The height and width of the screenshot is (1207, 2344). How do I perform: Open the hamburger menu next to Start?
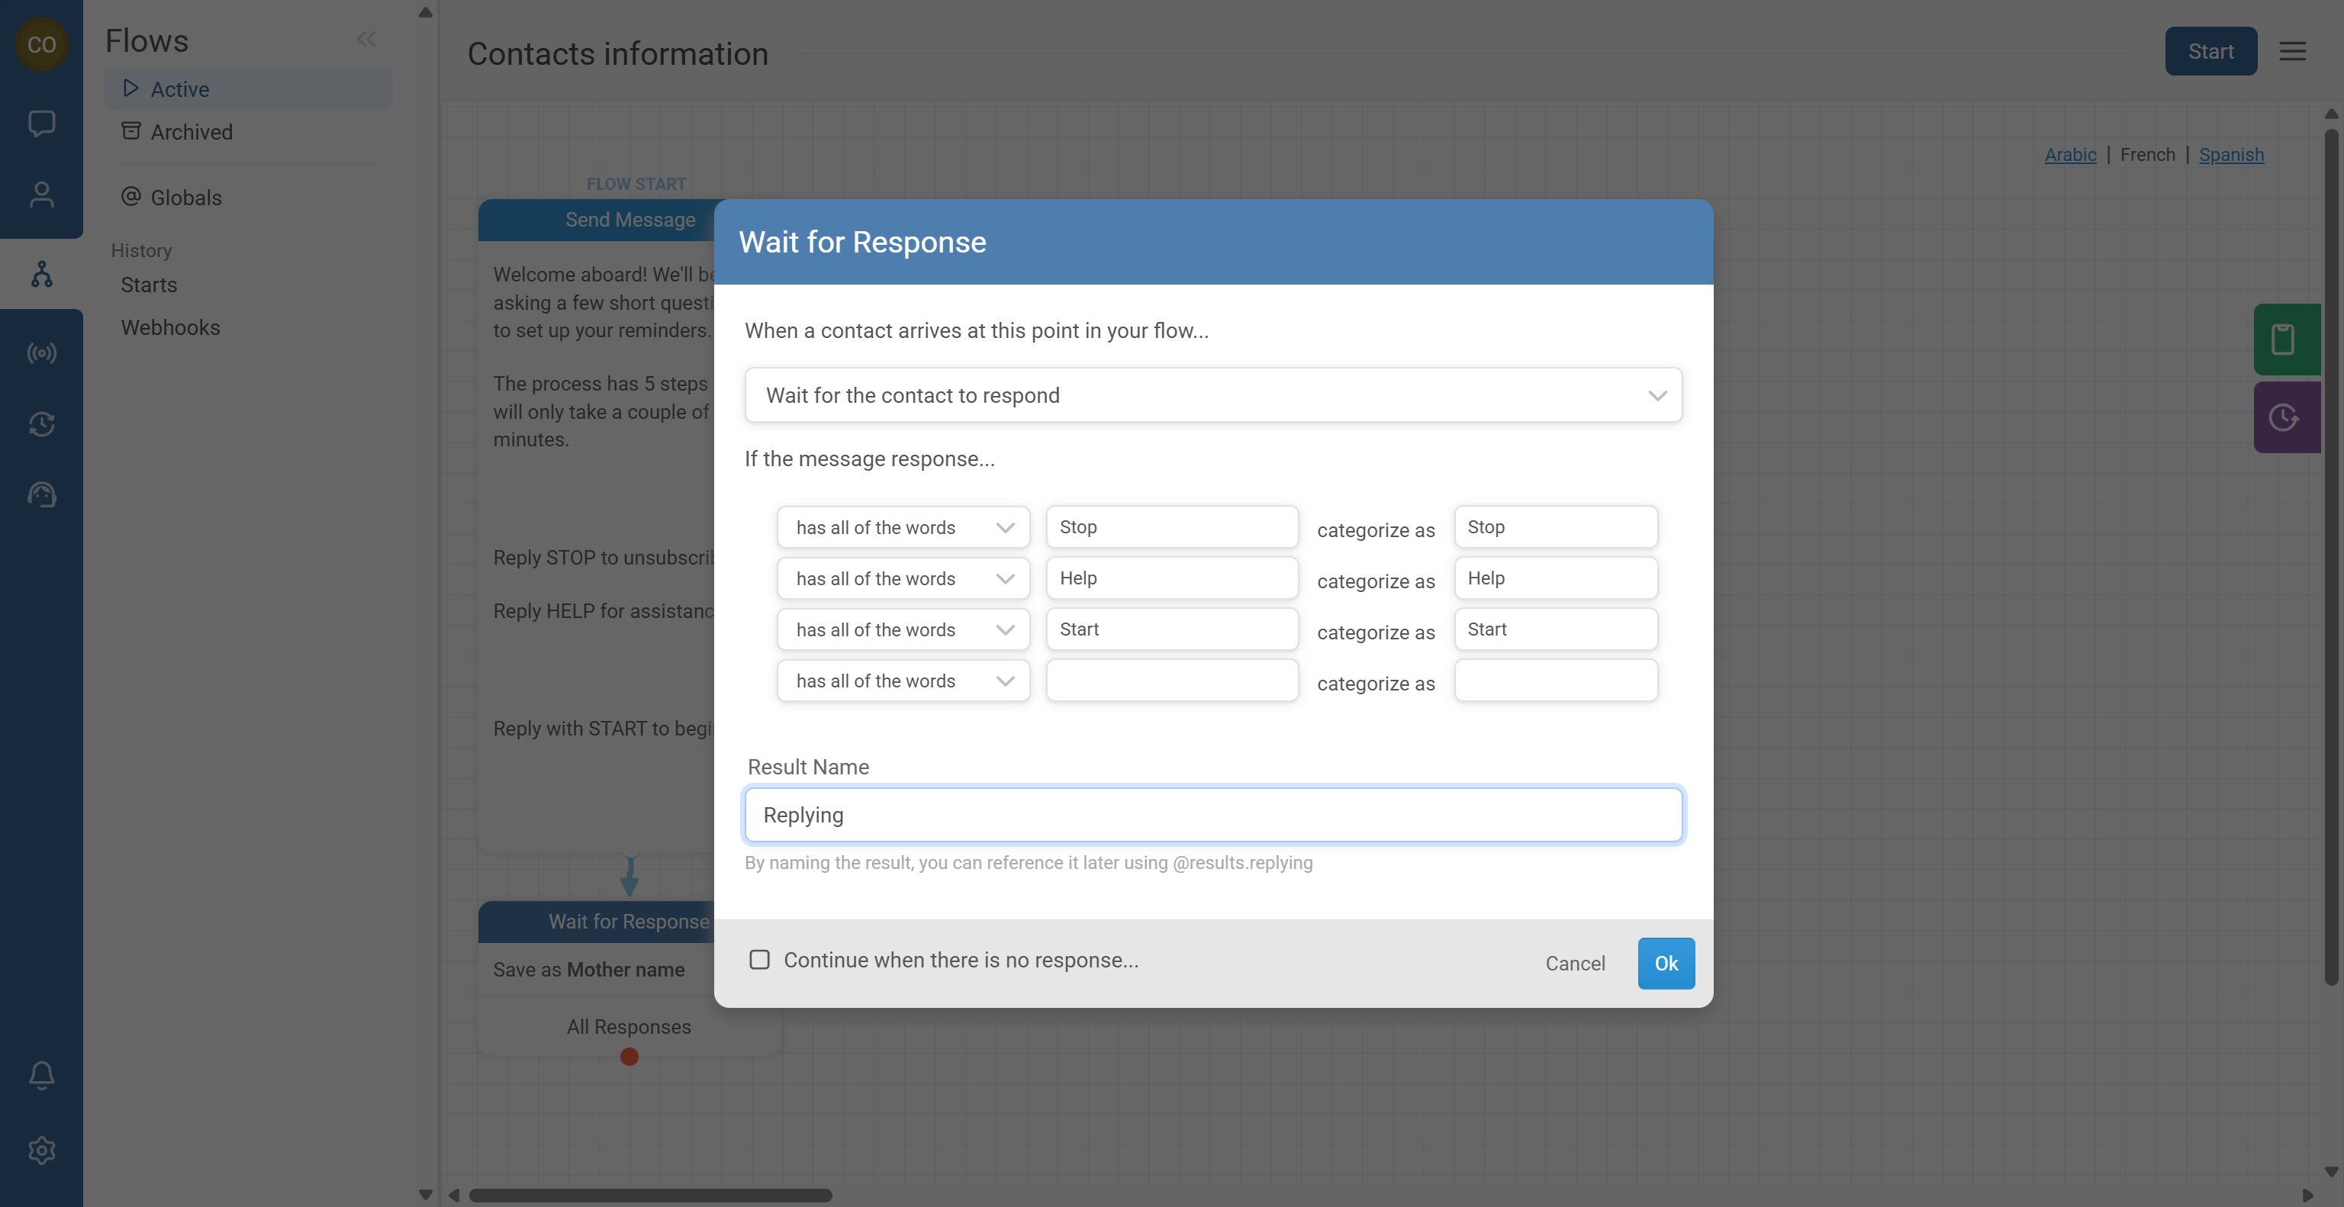click(x=2291, y=51)
